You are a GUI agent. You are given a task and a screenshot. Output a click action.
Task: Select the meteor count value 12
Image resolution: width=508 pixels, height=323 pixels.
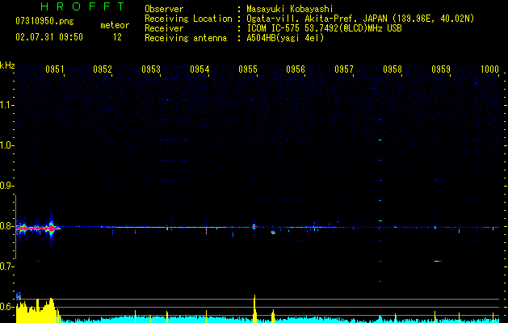coord(117,37)
